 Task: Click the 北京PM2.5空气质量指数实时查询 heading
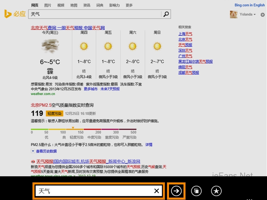click(62, 105)
